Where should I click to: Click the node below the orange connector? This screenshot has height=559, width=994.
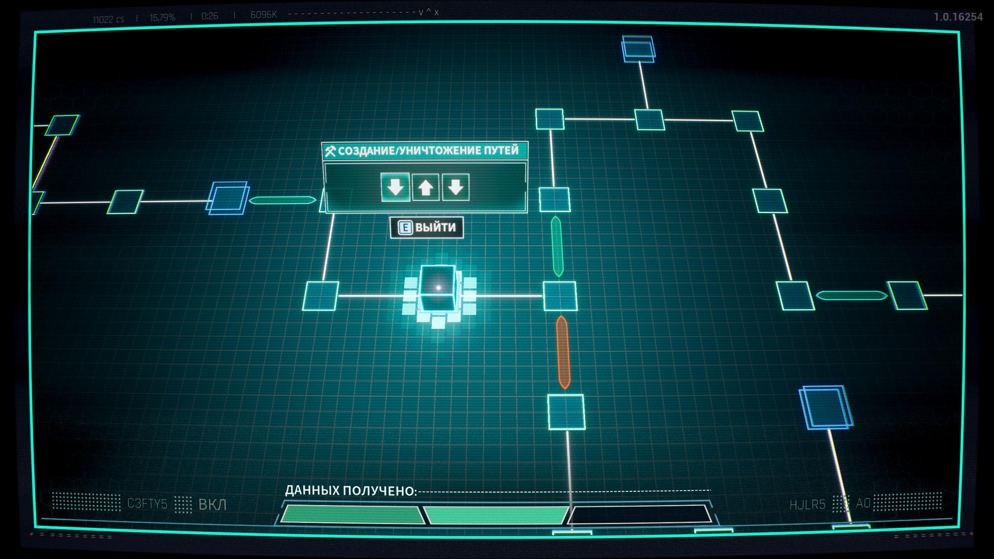tap(566, 412)
